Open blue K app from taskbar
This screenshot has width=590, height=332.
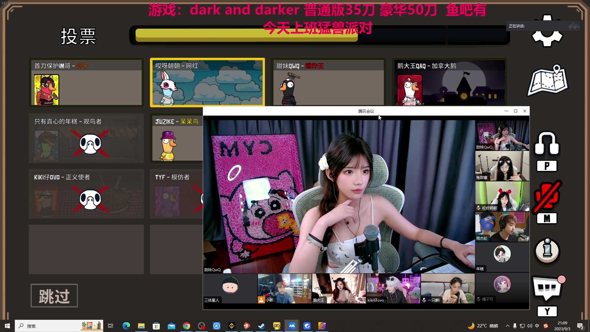pos(217,326)
